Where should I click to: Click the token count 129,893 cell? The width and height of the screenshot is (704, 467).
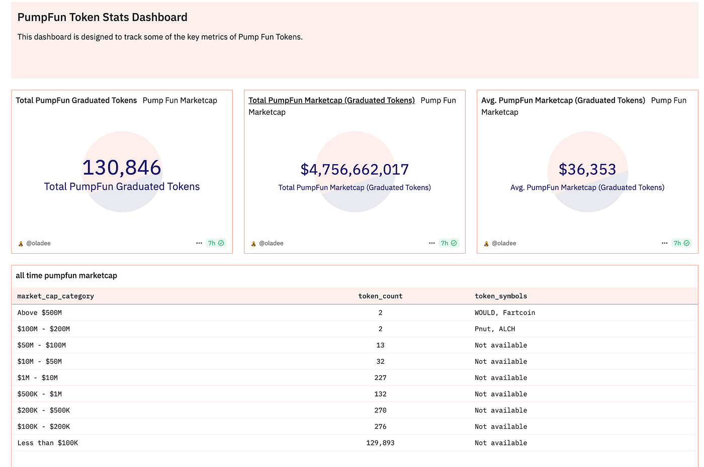(380, 443)
